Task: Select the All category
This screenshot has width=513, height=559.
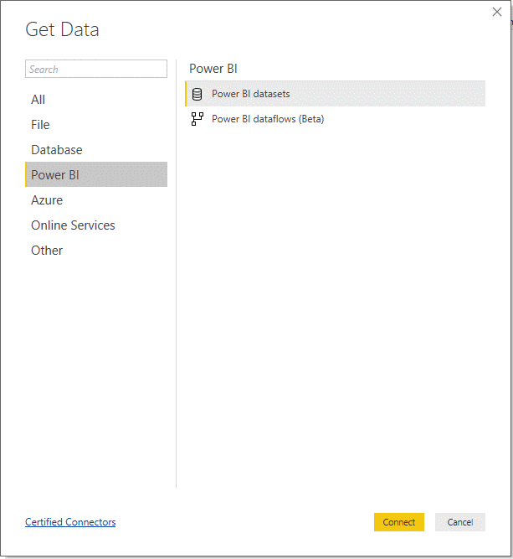Action: pos(96,100)
